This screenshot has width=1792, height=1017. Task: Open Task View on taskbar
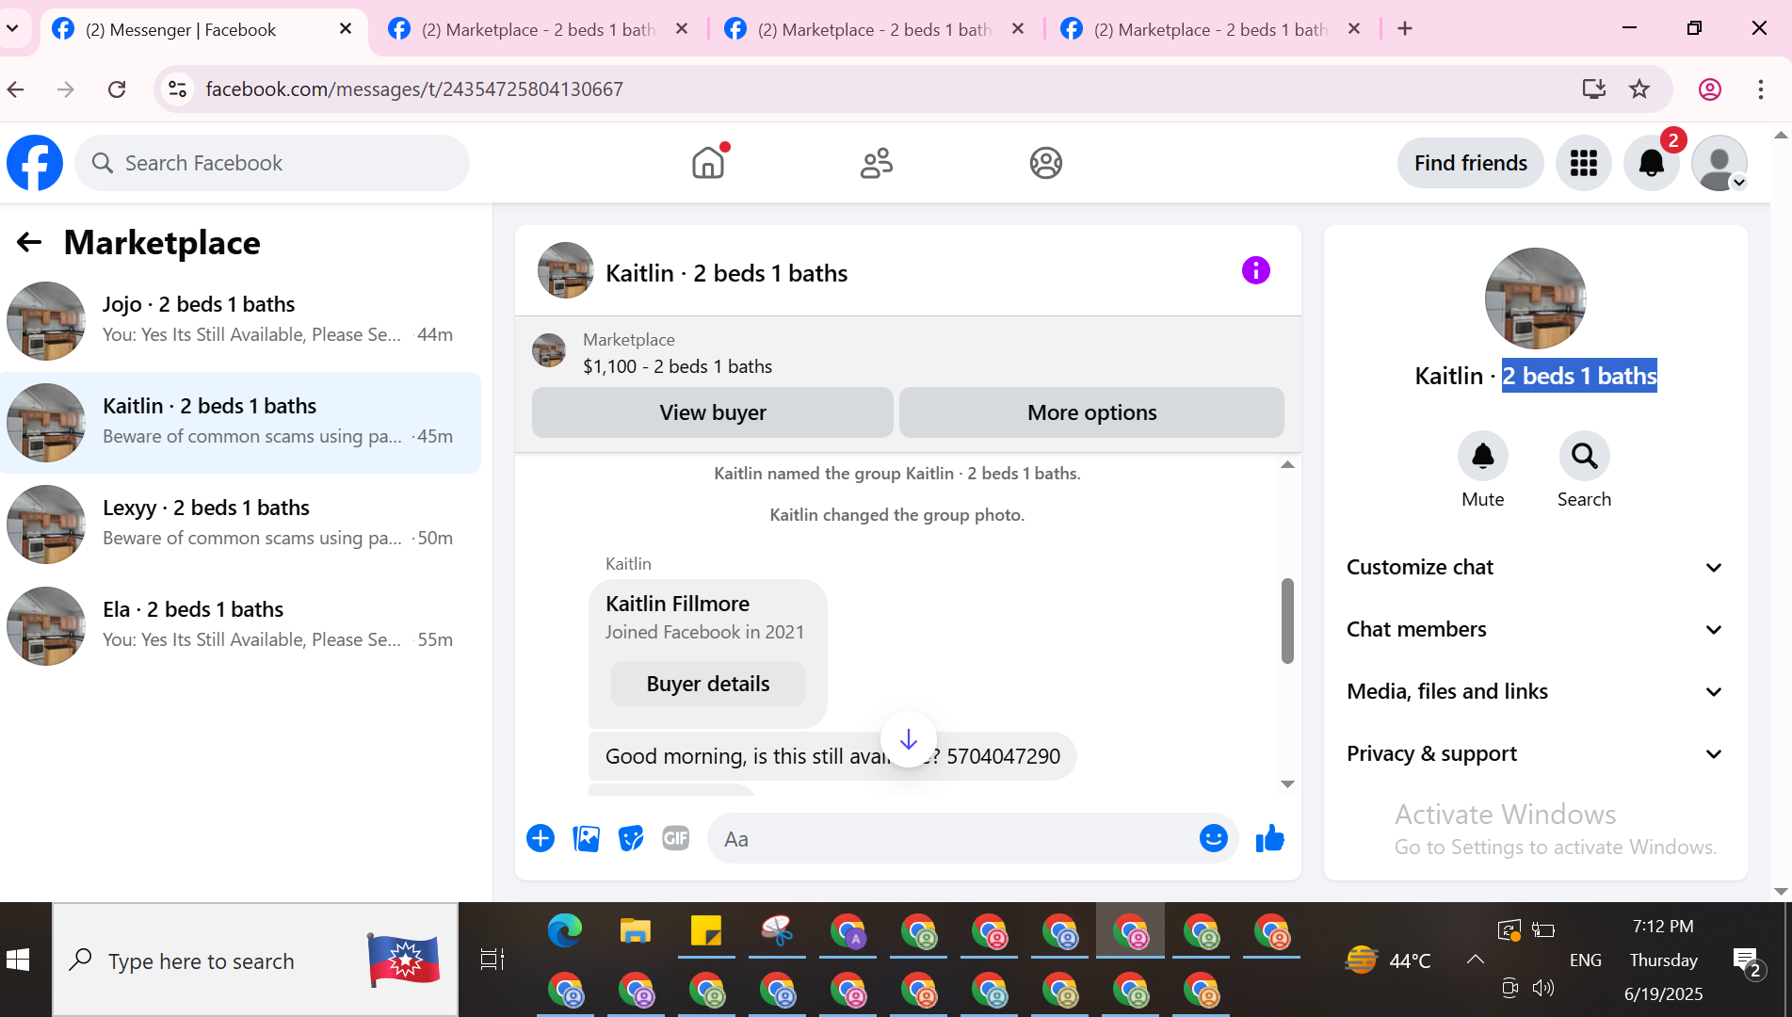click(492, 960)
